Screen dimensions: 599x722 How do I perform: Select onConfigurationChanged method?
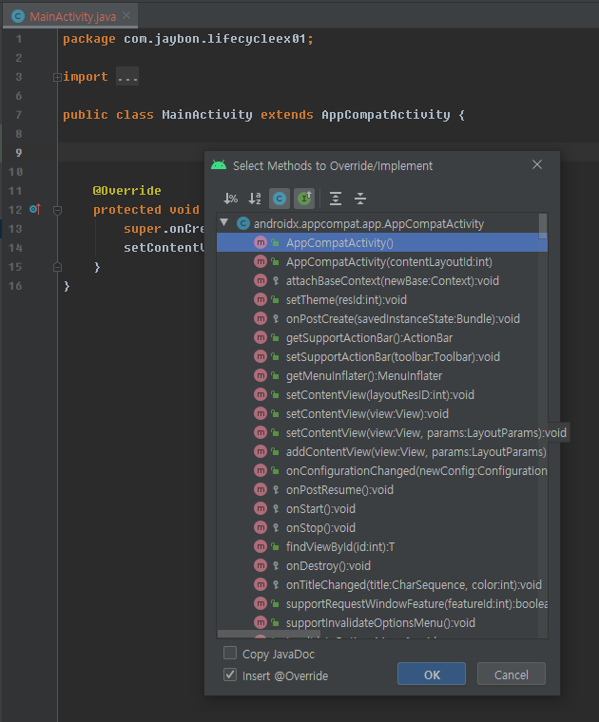382,470
